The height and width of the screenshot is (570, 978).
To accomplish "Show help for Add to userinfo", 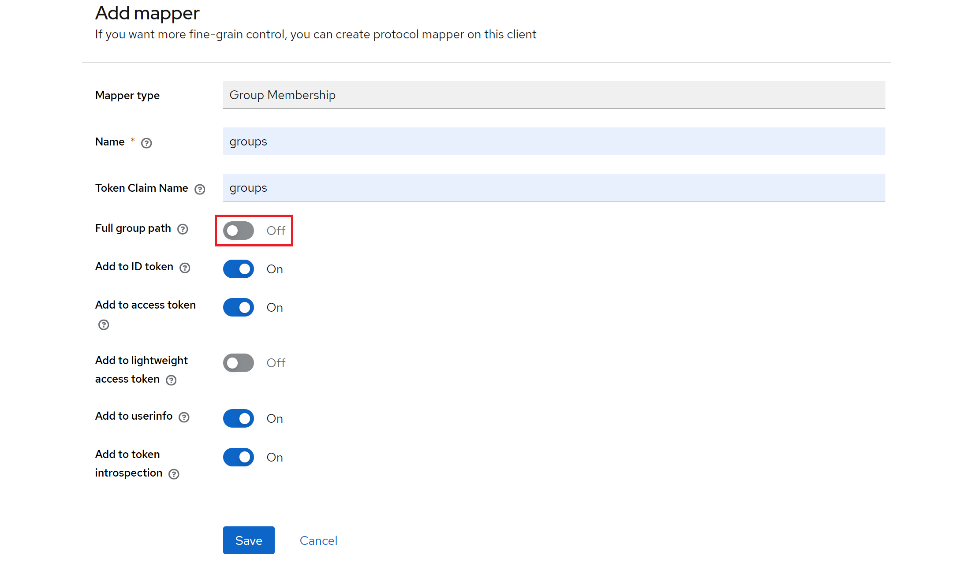I will [184, 417].
